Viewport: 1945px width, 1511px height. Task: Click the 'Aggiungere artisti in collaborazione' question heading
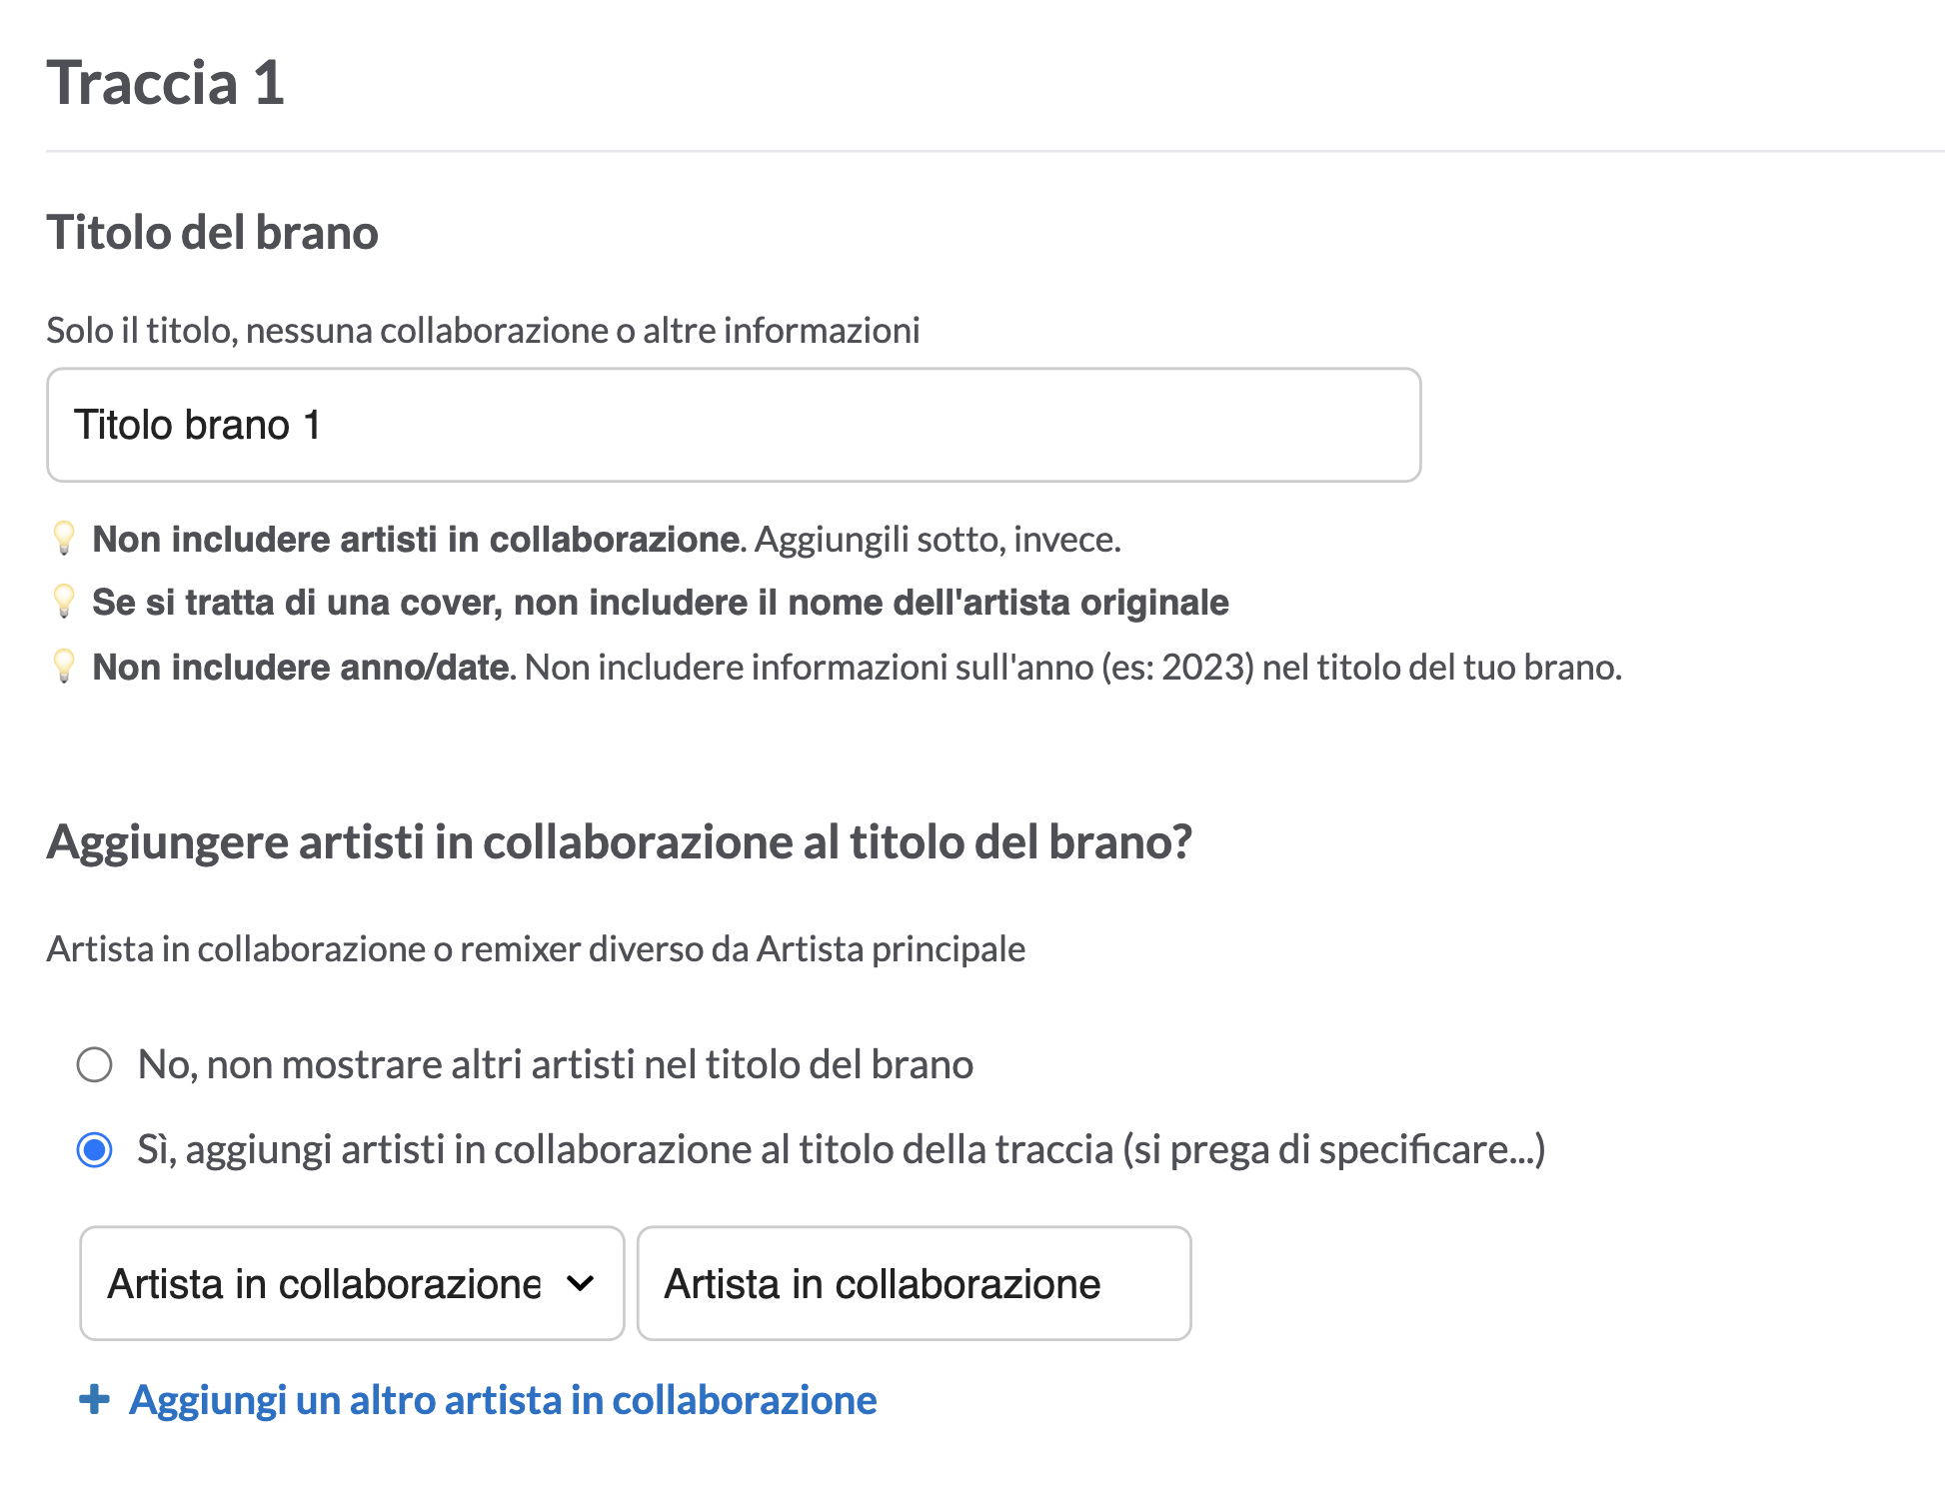point(620,841)
